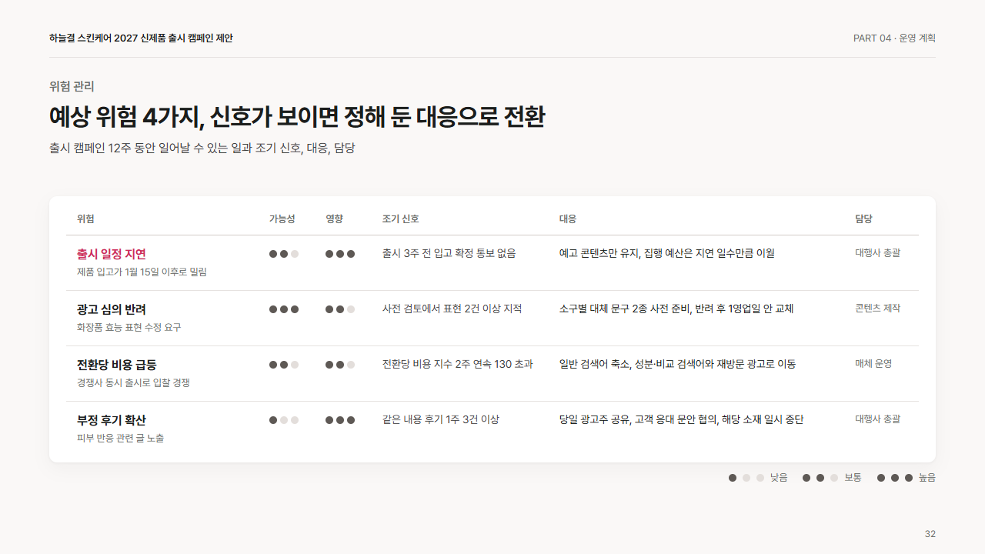Click the slide title starting with "예상 위험 4가지"

pos(297,117)
